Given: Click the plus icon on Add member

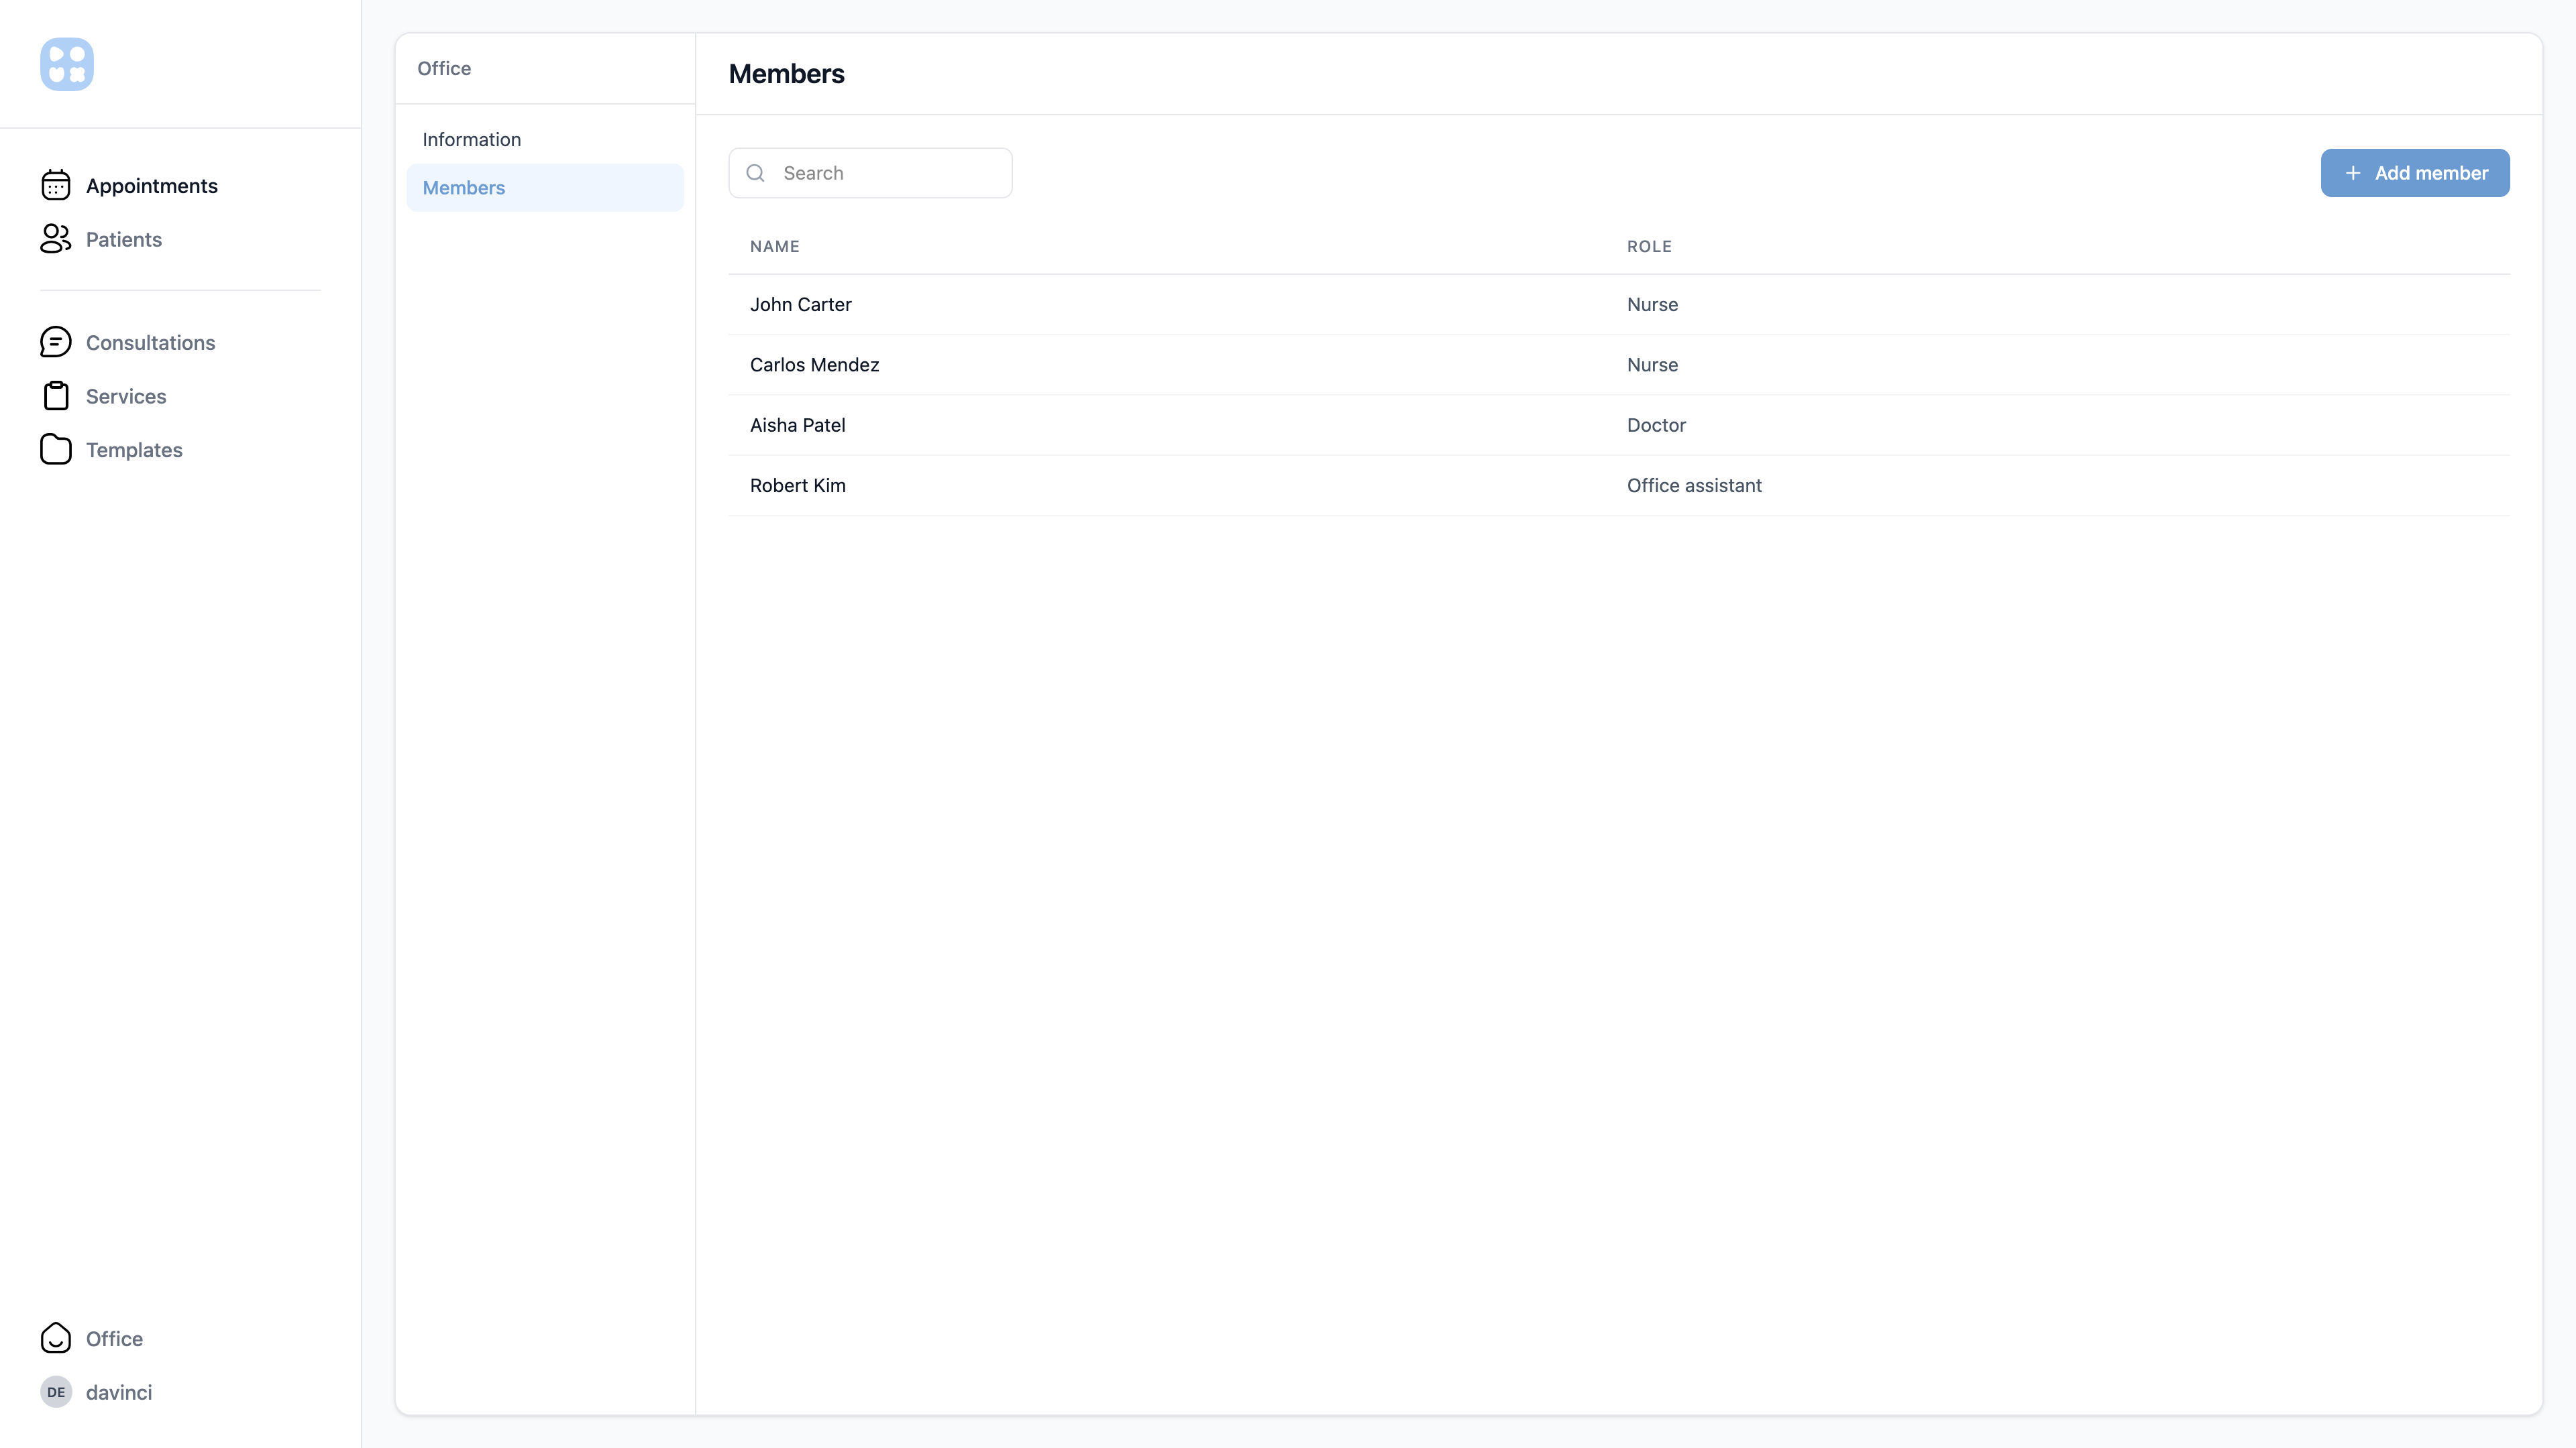Looking at the screenshot, I should pos(2353,173).
